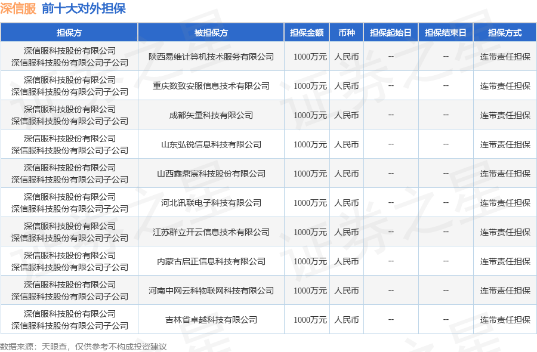Click 河北讯联电子科技有限公司 cell
Screen dimensions: 537x352
(211, 203)
